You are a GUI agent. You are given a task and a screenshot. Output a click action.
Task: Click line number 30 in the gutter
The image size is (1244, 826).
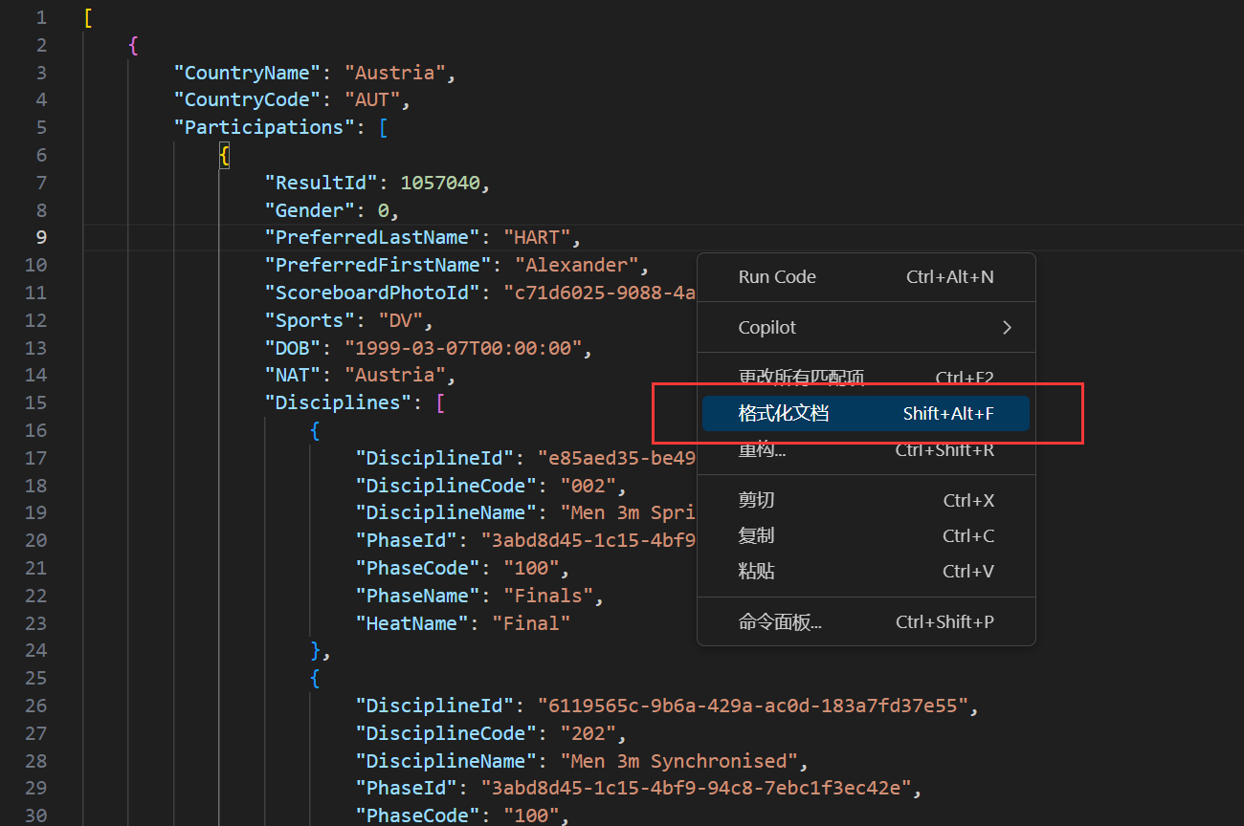[x=35, y=815]
